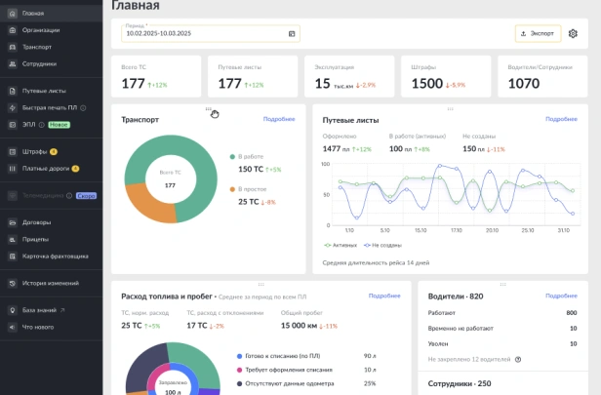The width and height of the screenshot is (601, 395).
Task: Toggle the Не создано series in the chart legend
Action: pos(382,245)
